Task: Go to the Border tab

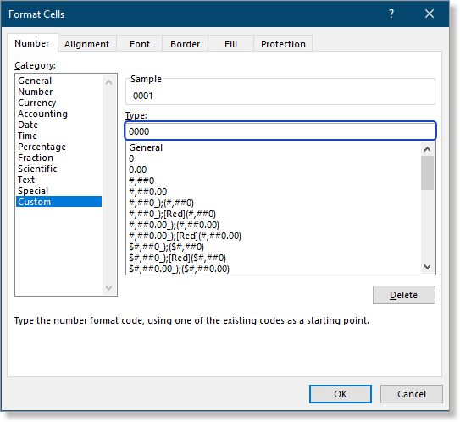Action: point(186,44)
